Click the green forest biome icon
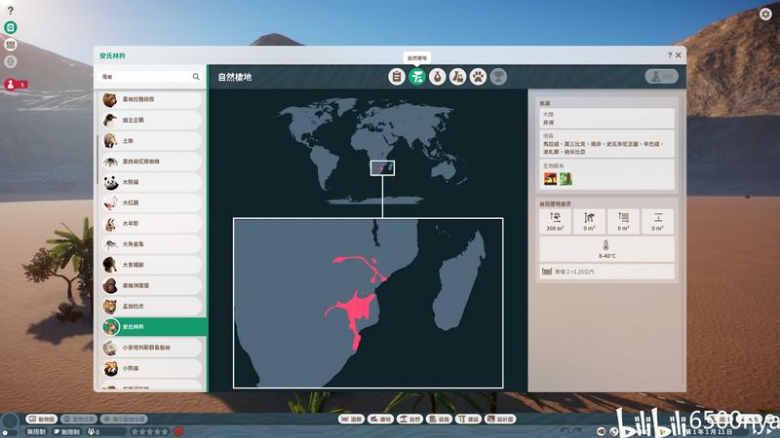Screen dimensions: 780x438 [x=565, y=179]
